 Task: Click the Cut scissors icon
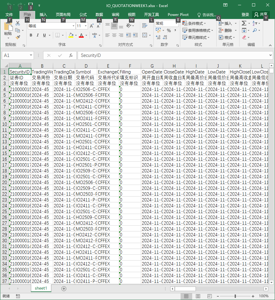18,23
